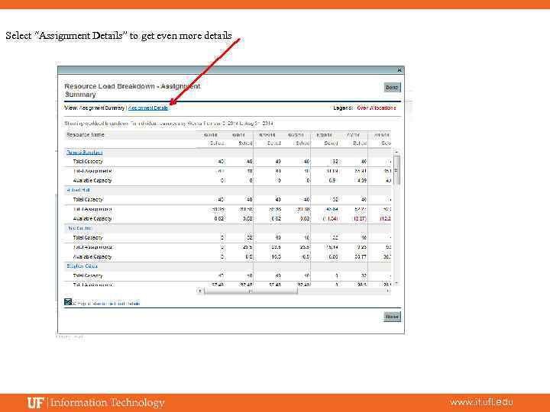Click the horizontal scrollbar right arrow

387,291
